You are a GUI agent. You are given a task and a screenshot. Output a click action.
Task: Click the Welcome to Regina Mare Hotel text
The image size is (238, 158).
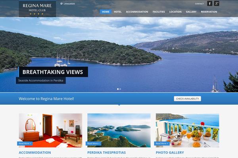point(46,99)
